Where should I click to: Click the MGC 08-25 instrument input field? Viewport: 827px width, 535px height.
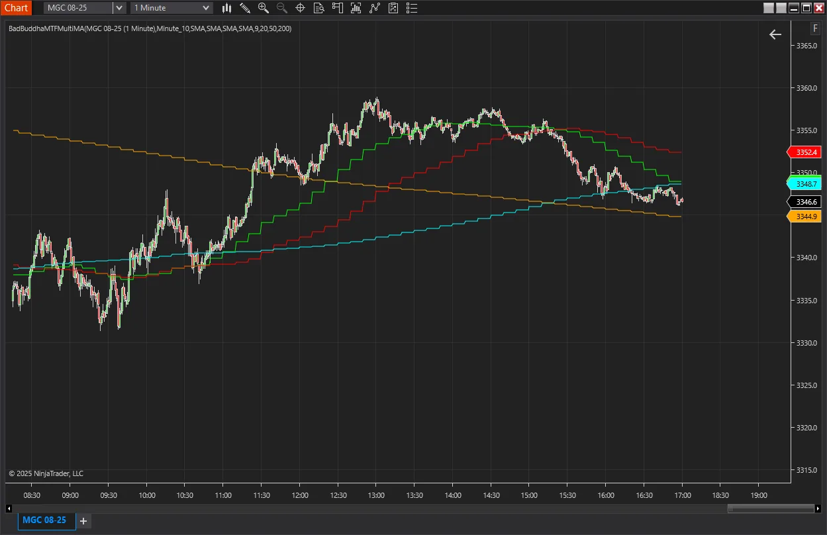(78, 8)
